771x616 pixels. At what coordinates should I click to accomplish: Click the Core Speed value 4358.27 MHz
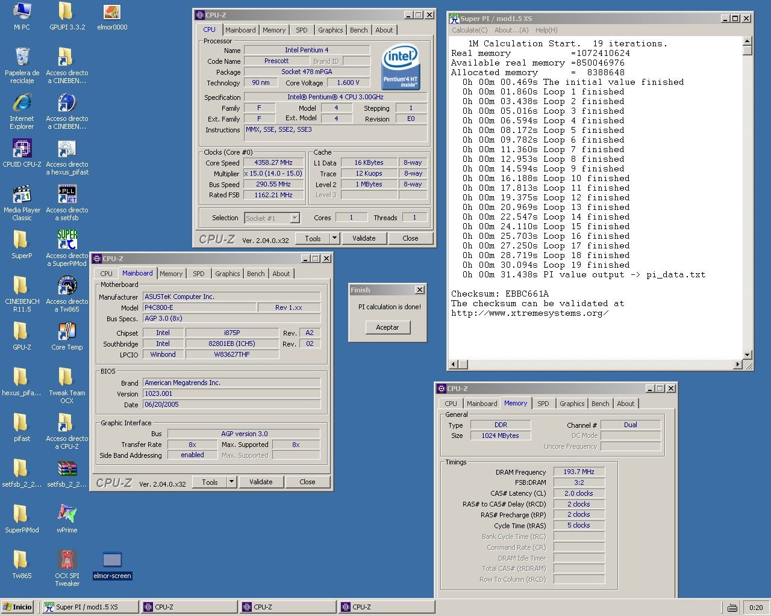tap(273, 162)
